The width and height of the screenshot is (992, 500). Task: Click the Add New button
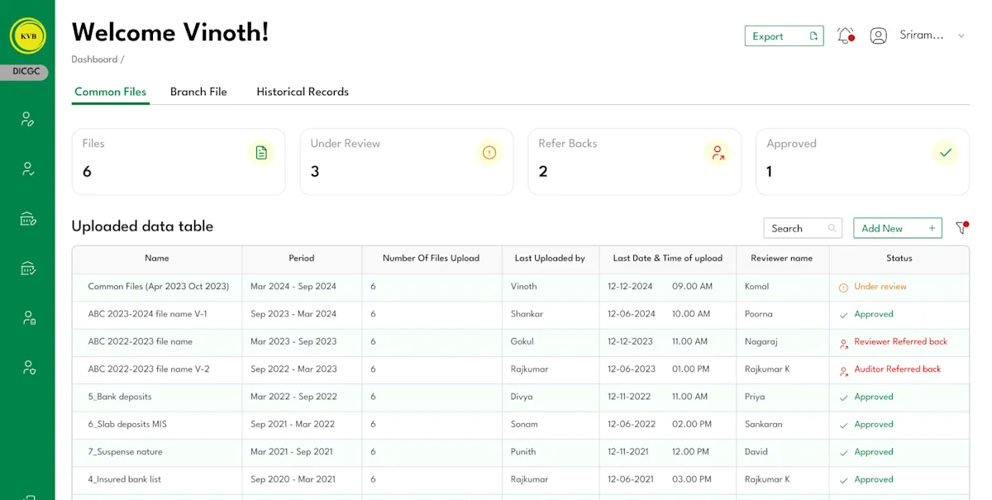(x=898, y=228)
